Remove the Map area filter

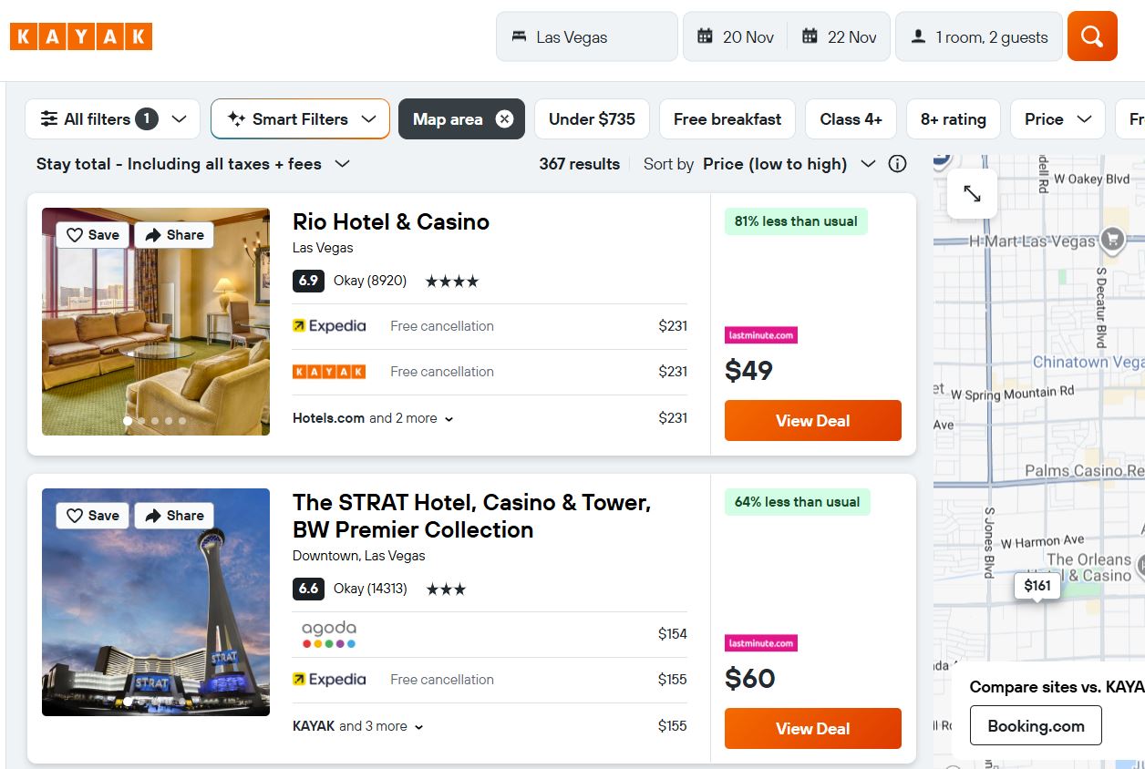tap(504, 119)
